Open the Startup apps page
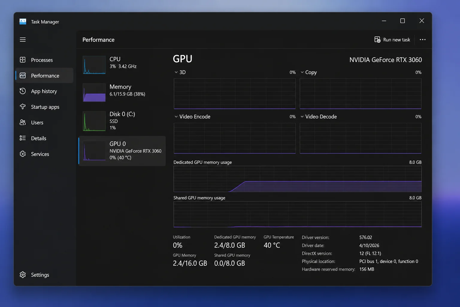 [44, 107]
